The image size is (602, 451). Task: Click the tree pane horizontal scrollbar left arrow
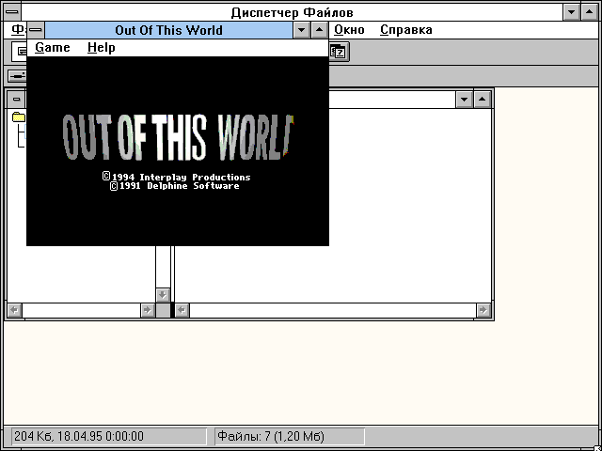(x=15, y=310)
